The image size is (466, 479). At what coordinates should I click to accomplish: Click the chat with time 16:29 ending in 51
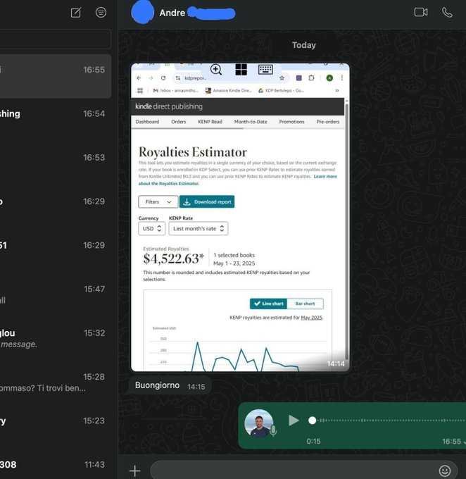[56, 251]
